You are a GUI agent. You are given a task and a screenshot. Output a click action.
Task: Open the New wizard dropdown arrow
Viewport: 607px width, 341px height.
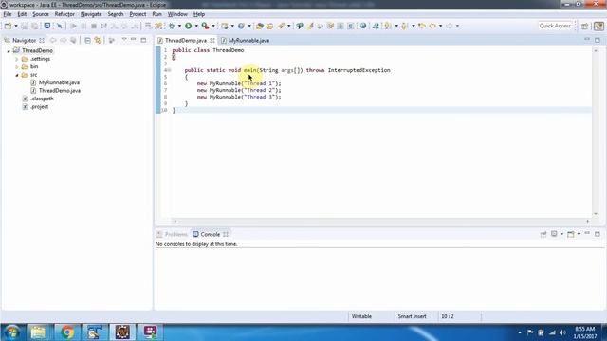16,26
